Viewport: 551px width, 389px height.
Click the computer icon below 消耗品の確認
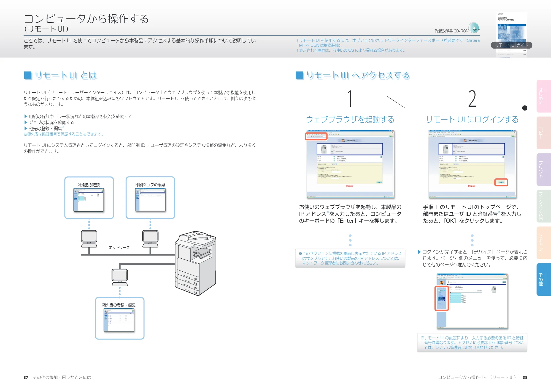89,239
